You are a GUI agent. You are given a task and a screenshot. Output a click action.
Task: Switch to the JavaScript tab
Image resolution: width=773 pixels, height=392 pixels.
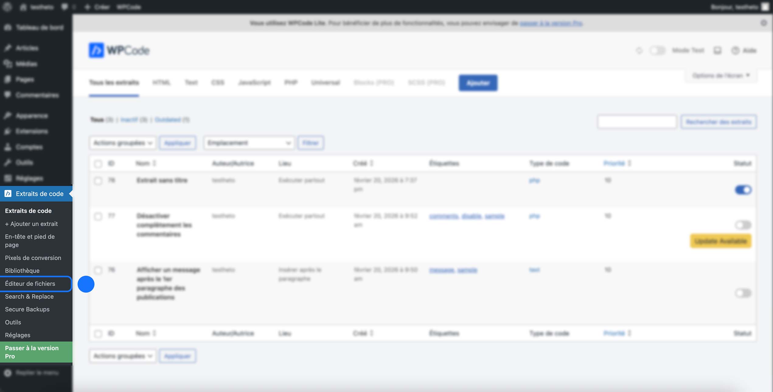click(x=255, y=83)
